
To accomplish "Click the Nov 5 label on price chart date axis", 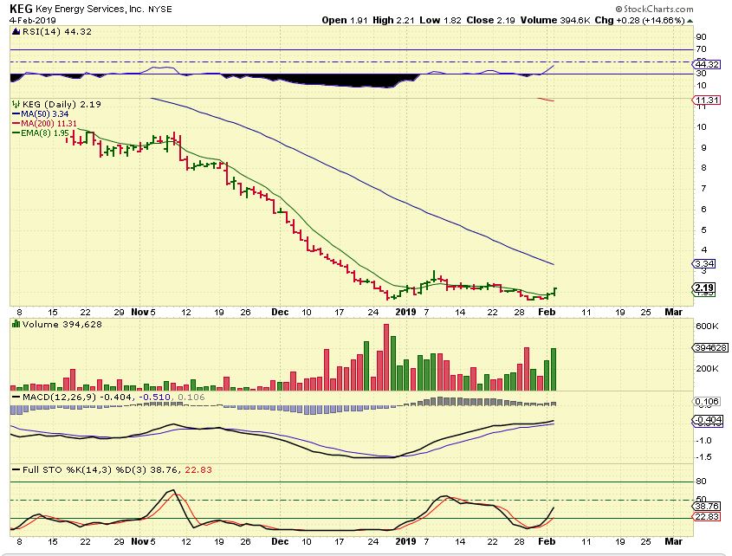I will [143, 312].
